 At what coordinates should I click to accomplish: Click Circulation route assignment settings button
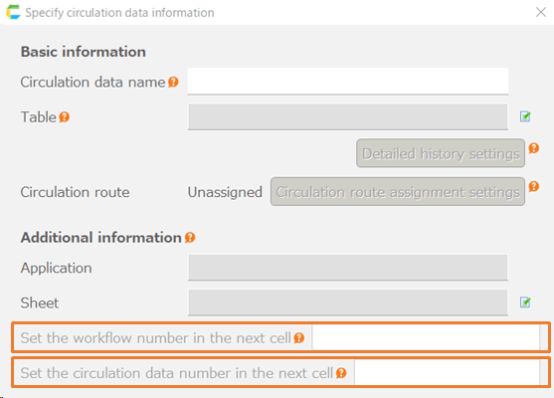(398, 192)
